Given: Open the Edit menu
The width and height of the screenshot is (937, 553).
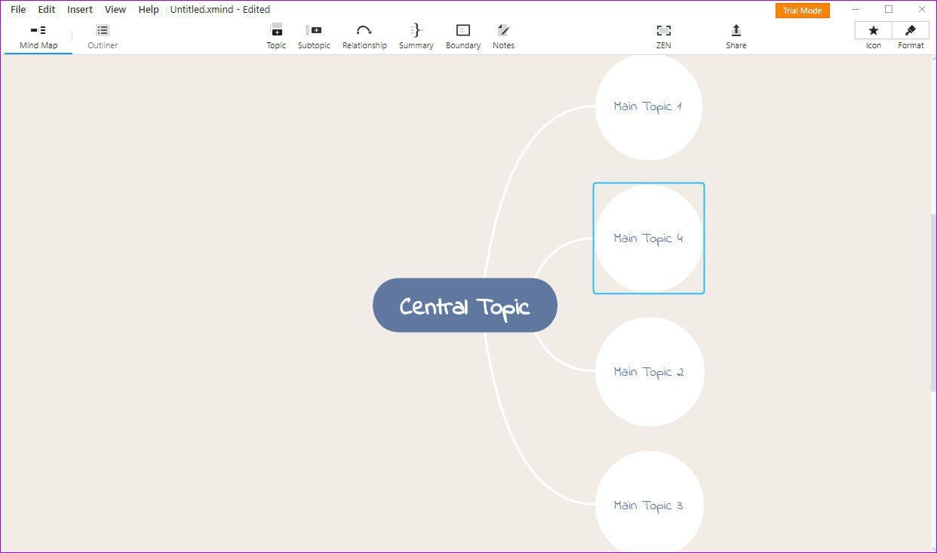Looking at the screenshot, I should 47,10.
